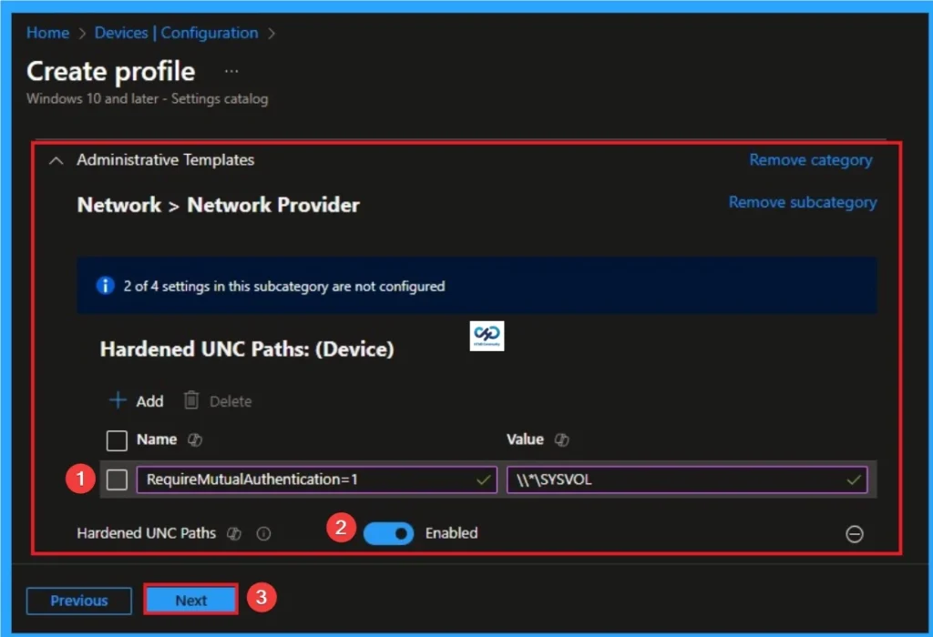
Task: Open the Home breadcrumb item
Action: click(x=47, y=33)
